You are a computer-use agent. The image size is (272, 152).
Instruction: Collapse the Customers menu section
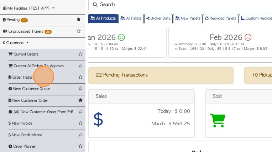(16, 43)
